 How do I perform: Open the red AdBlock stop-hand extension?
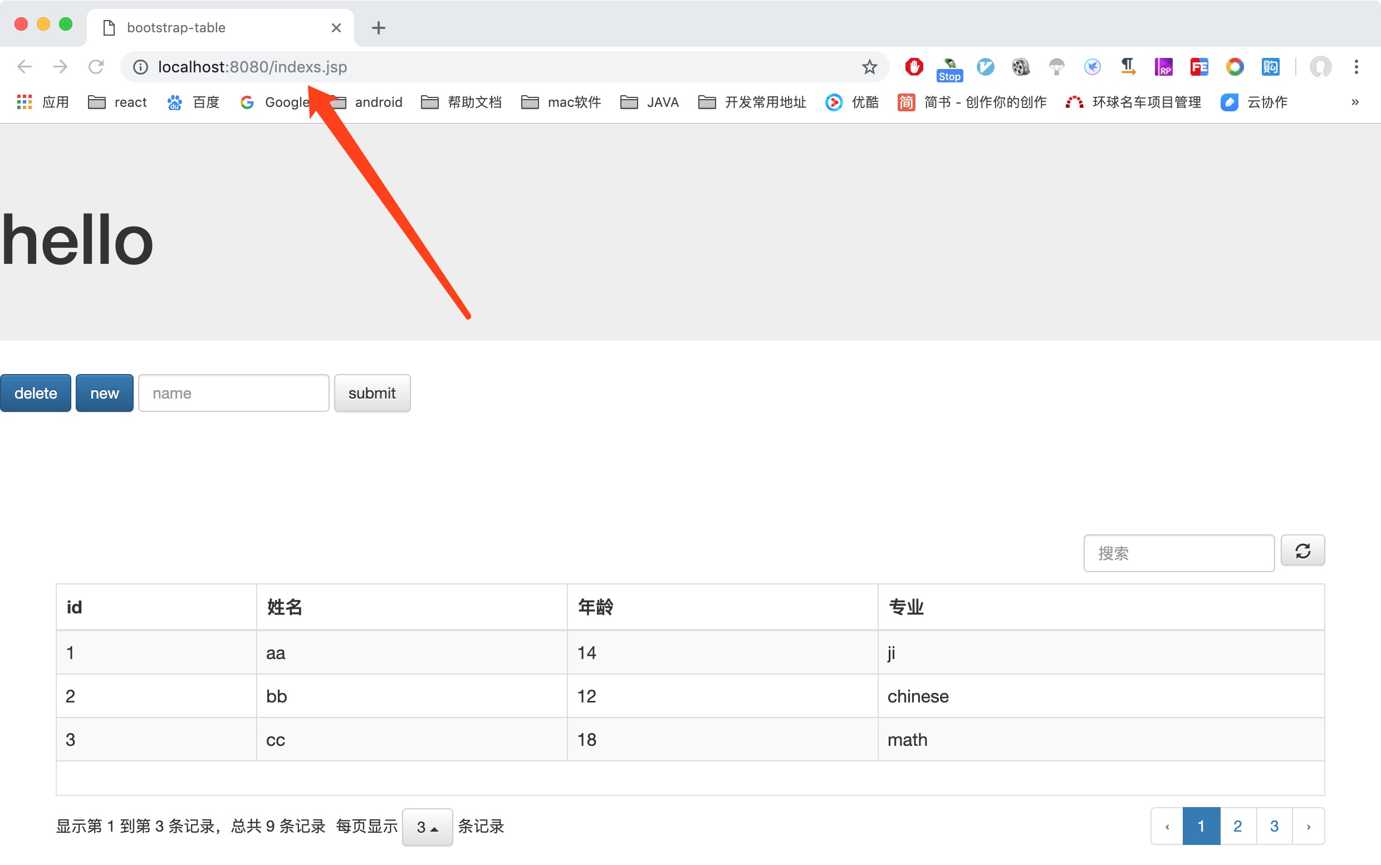913,67
